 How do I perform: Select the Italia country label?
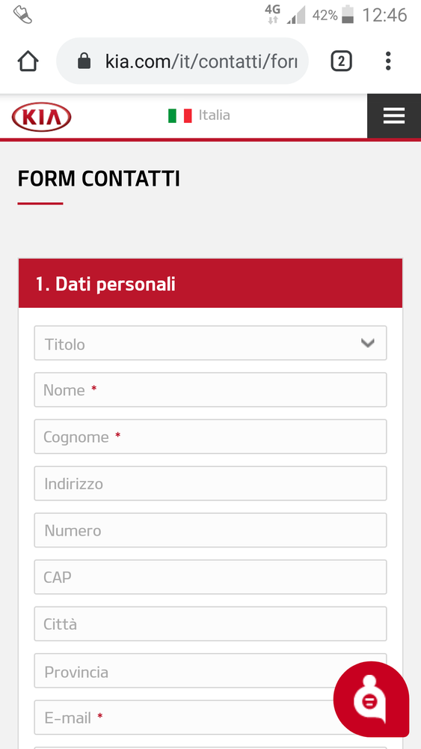[x=214, y=115]
